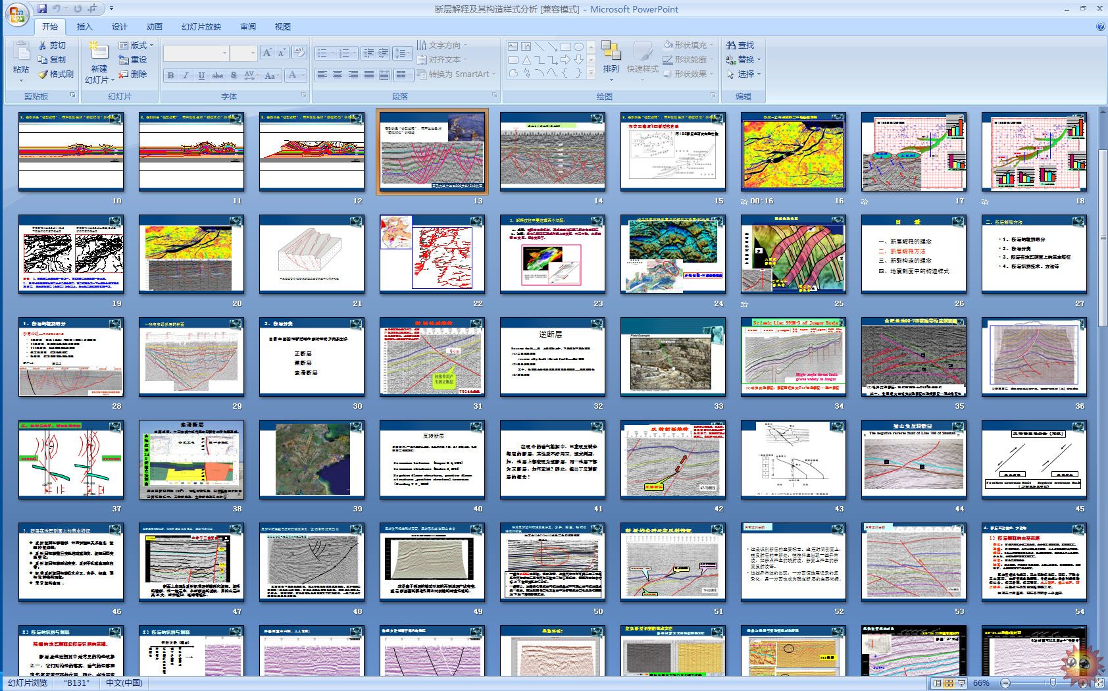The width and height of the screenshot is (1108, 691).
Task: Open the Home (开始) tab
Action: click(50, 27)
